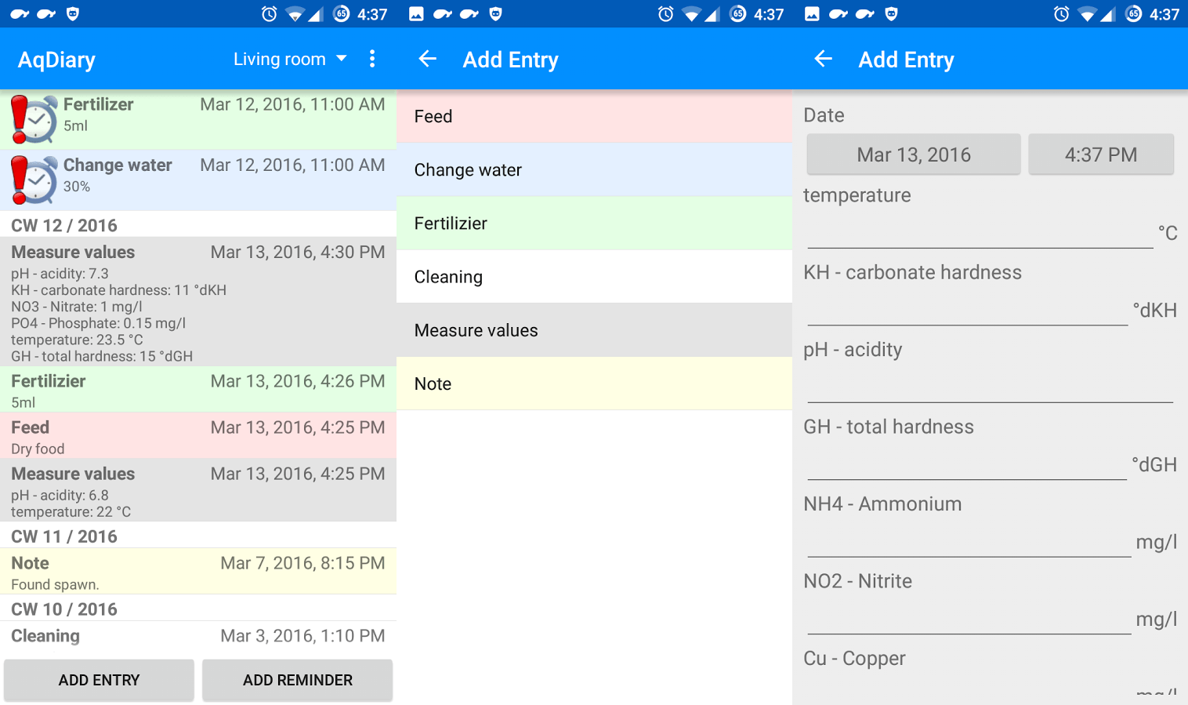Click the Change water reminder alarm icon
The image size is (1188, 705).
point(34,180)
